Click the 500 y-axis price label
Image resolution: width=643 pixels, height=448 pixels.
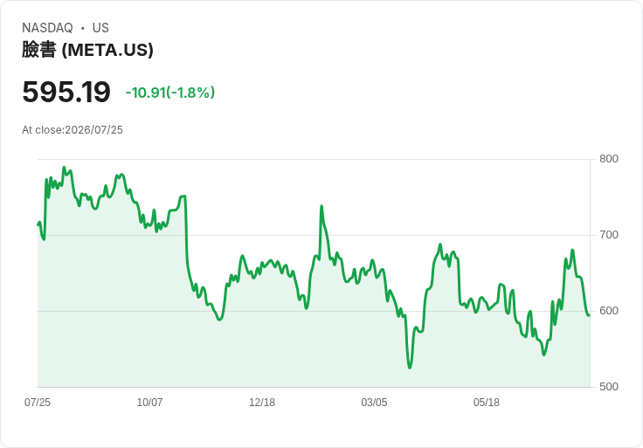[609, 387]
